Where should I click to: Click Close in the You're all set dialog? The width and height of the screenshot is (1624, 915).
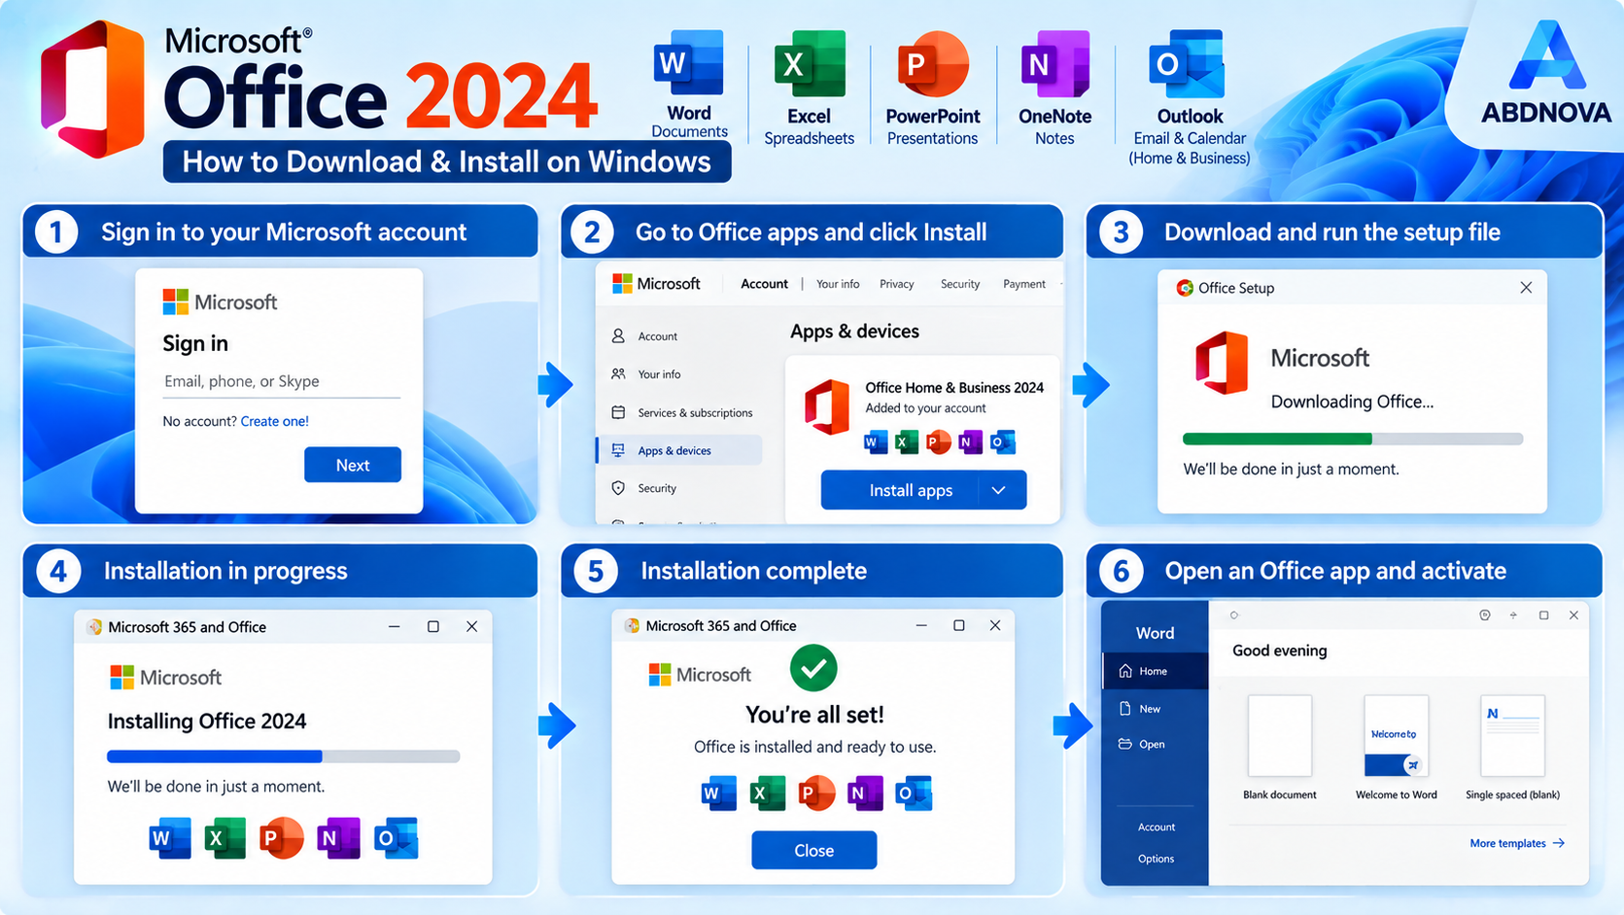(x=814, y=850)
